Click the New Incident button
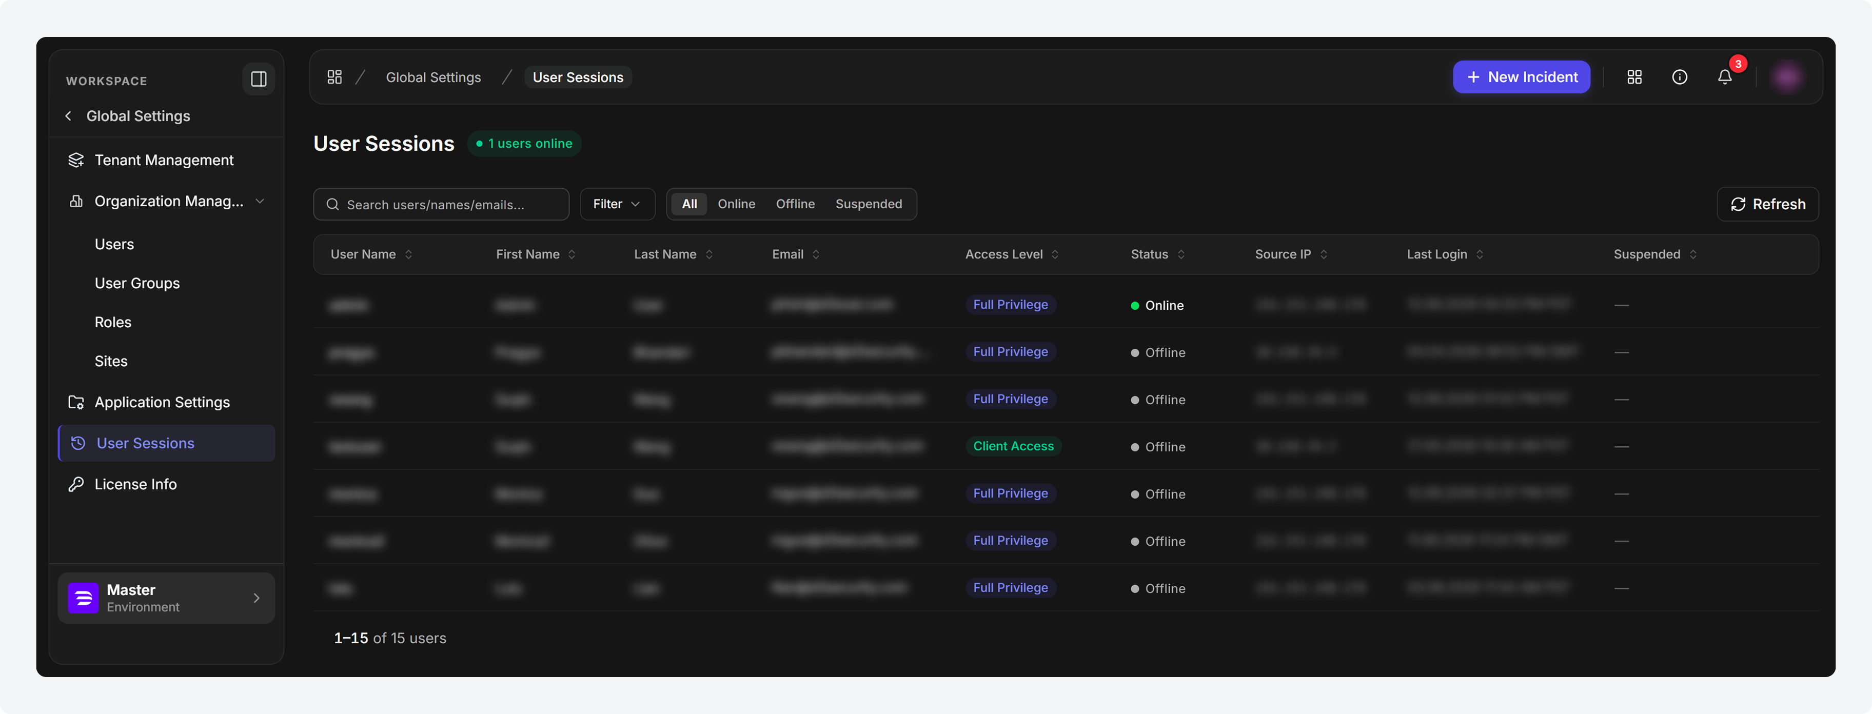The height and width of the screenshot is (714, 1872). tap(1521, 77)
